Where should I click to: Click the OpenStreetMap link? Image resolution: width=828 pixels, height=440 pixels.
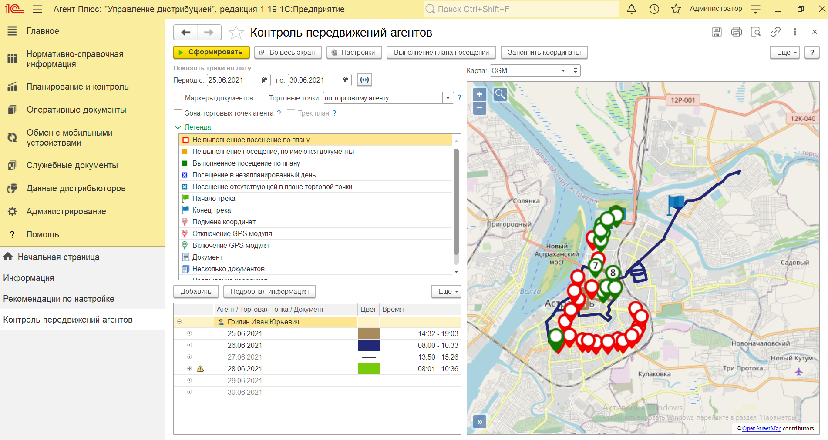761,429
